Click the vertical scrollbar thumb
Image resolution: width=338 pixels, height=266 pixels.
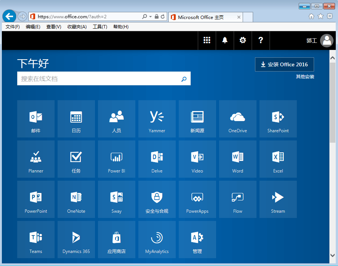[332, 102]
